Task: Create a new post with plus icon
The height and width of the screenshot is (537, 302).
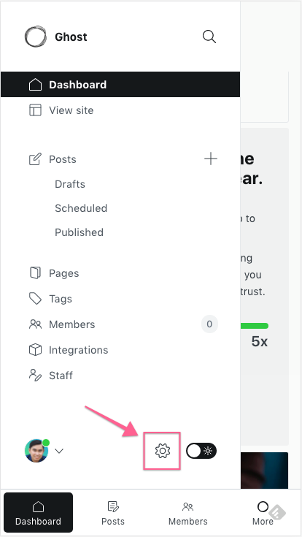Action: [x=211, y=159]
